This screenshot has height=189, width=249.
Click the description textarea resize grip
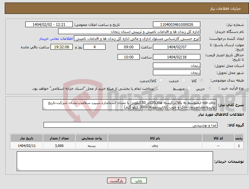point(44,108)
